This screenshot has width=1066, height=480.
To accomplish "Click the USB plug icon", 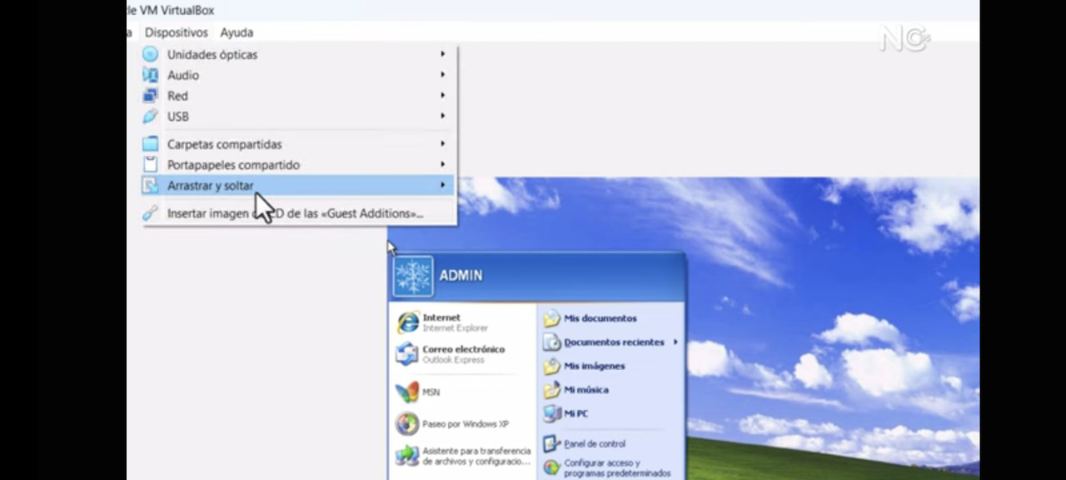I will click(x=150, y=117).
